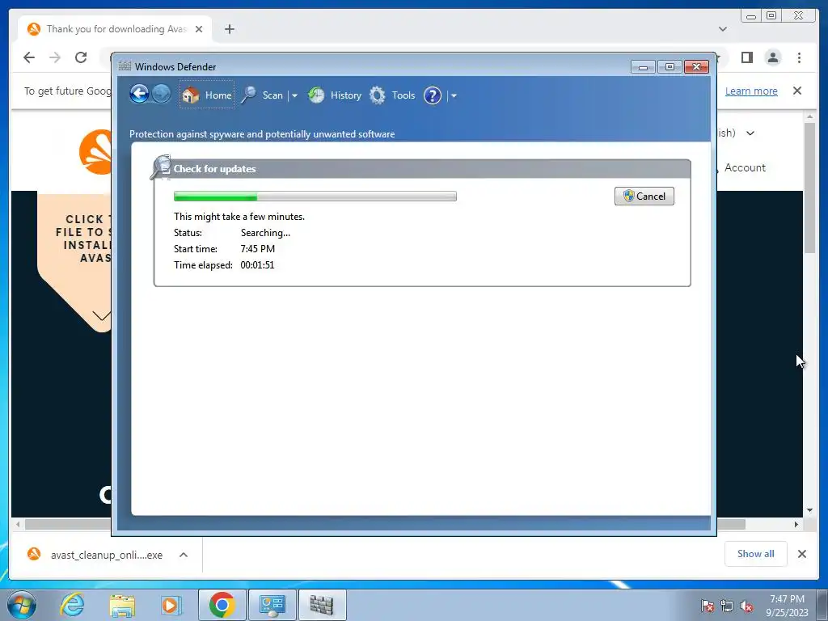Select the 'Searching...' status text
828x621 pixels.
[265, 232]
